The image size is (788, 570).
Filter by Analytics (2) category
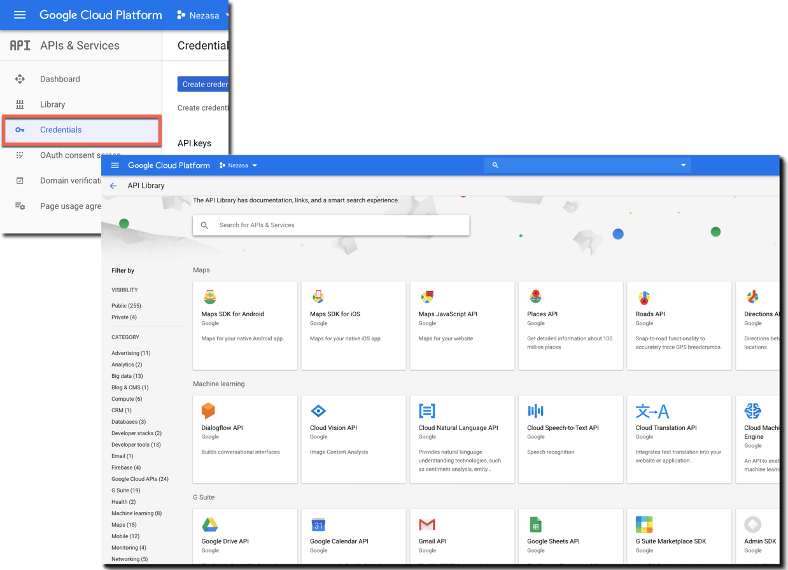pos(127,365)
